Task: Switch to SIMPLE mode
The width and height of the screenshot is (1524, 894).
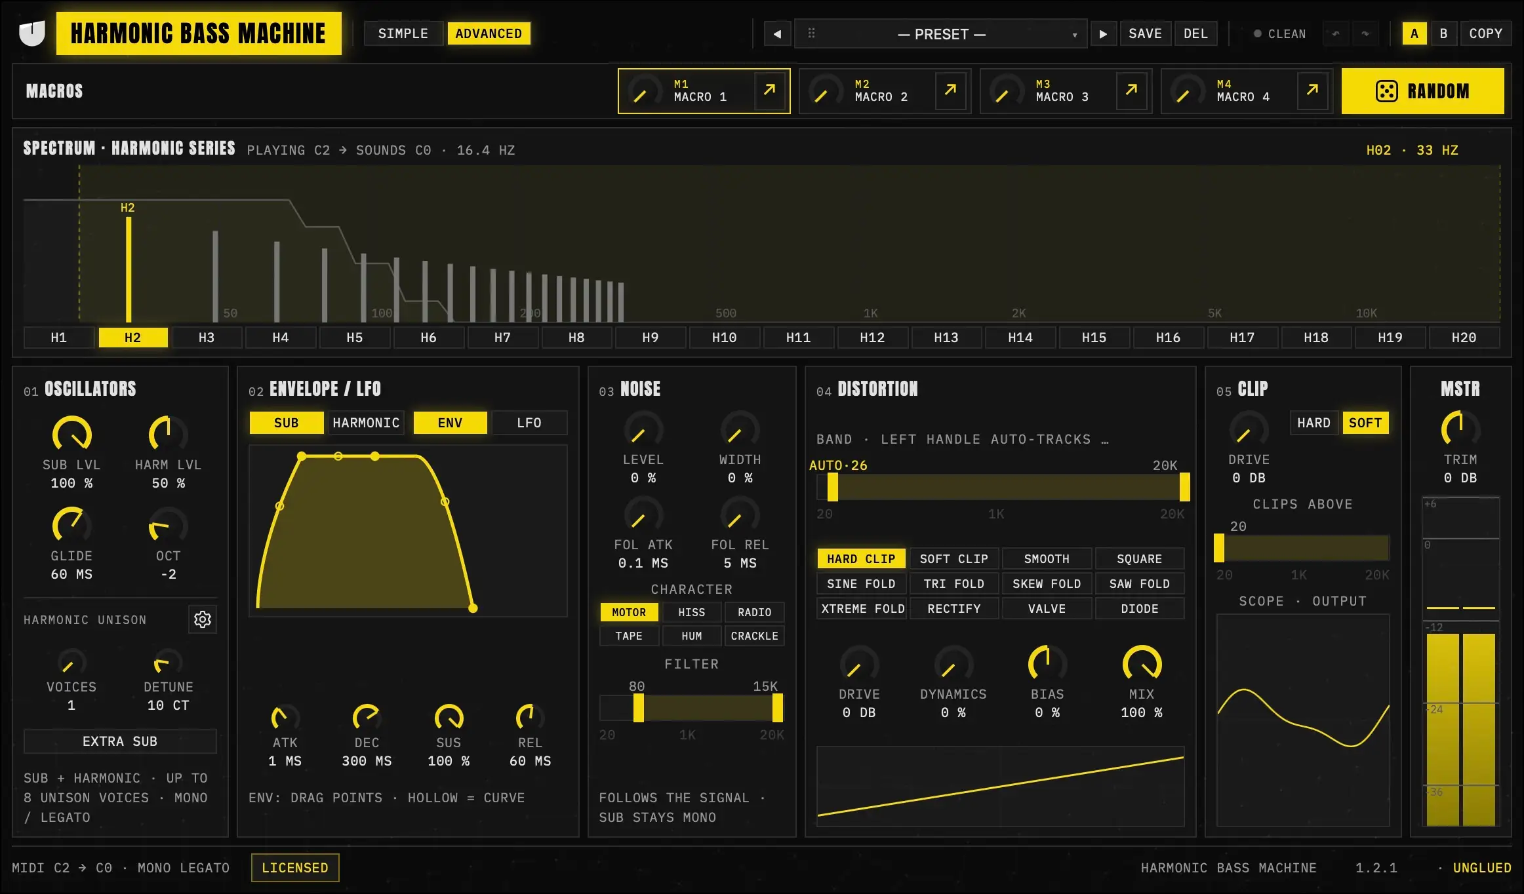Action: pyautogui.click(x=403, y=33)
